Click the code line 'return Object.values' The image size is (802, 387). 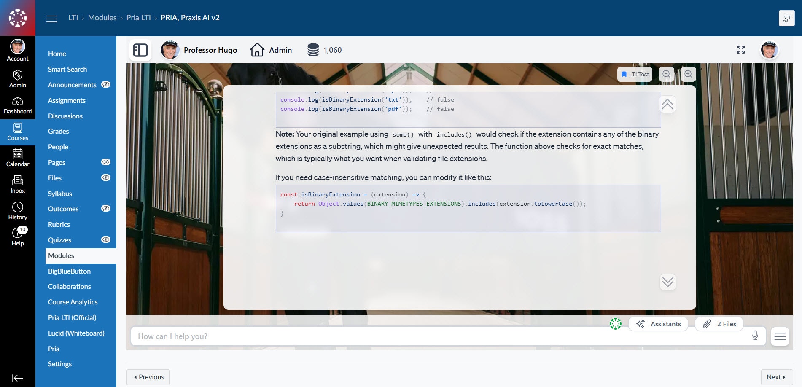[x=440, y=204]
